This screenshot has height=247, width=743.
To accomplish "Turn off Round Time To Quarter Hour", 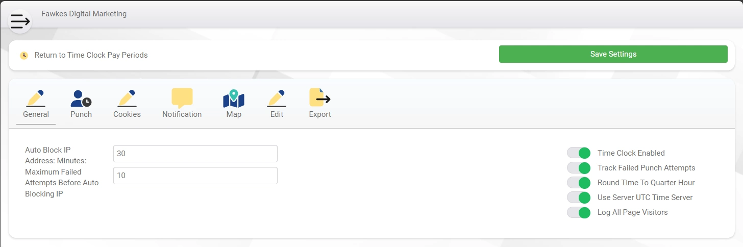I will (579, 183).
